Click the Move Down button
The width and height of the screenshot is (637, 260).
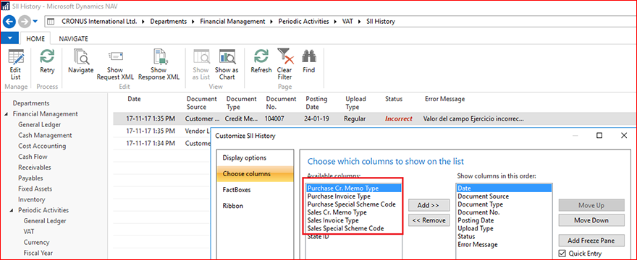pyautogui.click(x=591, y=220)
